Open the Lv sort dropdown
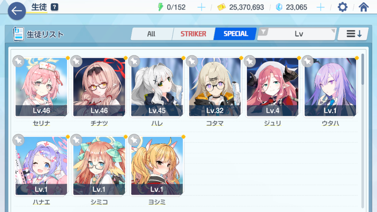Screen dimensions: 377x212 pyautogui.click(x=299, y=34)
